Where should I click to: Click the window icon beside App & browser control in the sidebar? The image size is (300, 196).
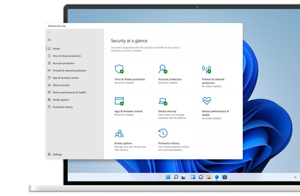[49, 78]
